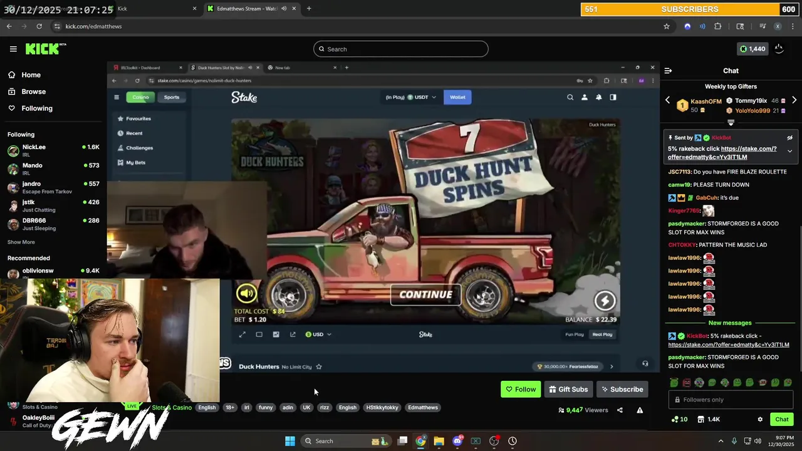Show more followed channels
This screenshot has height=451, width=802.
pos(21,242)
